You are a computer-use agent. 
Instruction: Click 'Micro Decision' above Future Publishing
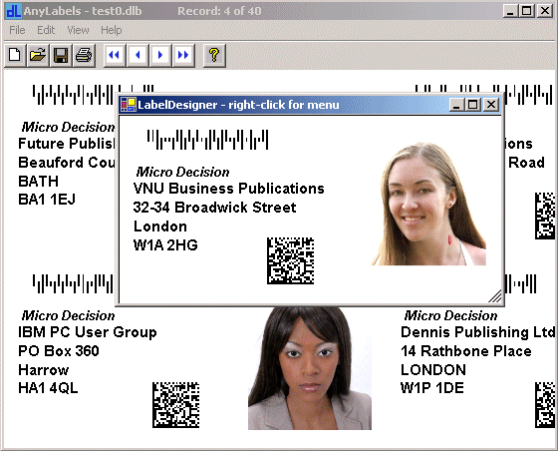68,127
